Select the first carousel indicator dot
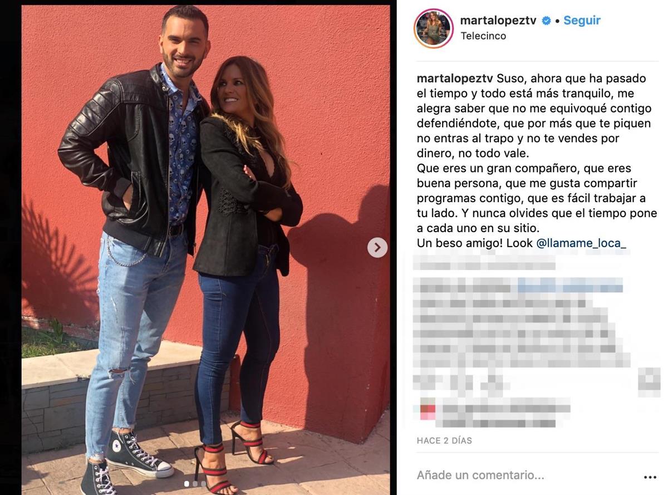 point(186,484)
